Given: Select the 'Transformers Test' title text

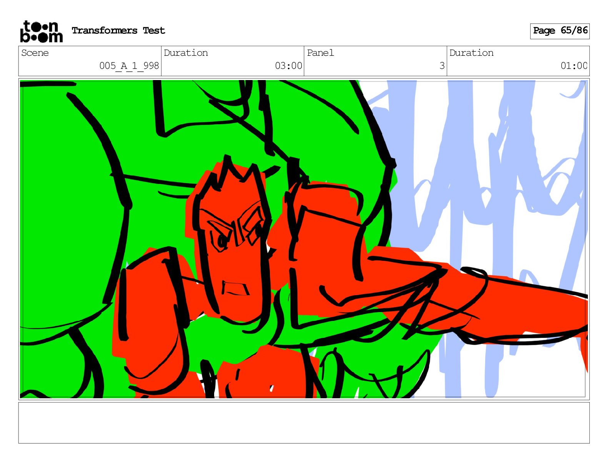Looking at the screenshot, I should [x=118, y=30].
